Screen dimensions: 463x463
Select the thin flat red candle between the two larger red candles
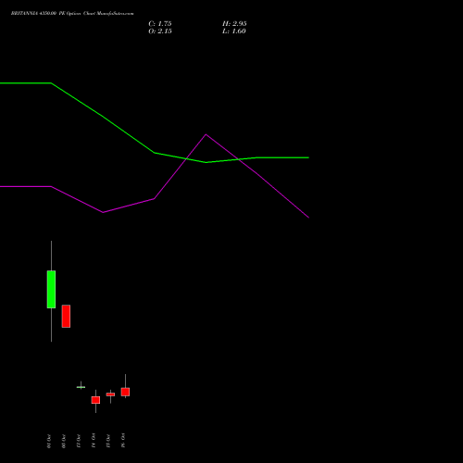coord(110,394)
